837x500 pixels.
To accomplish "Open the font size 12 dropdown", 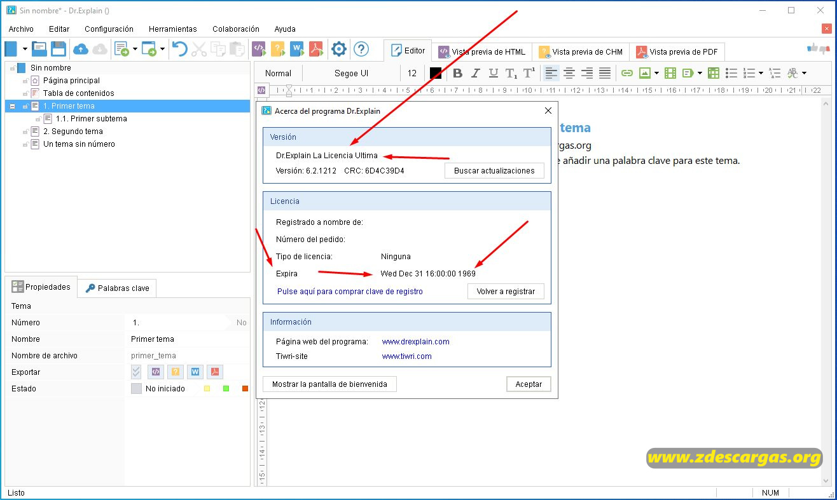I will [412, 73].
